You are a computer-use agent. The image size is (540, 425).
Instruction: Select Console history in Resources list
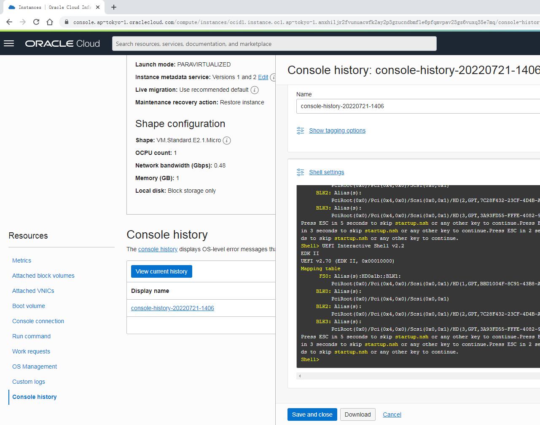pyautogui.click(x=35, y=397)
